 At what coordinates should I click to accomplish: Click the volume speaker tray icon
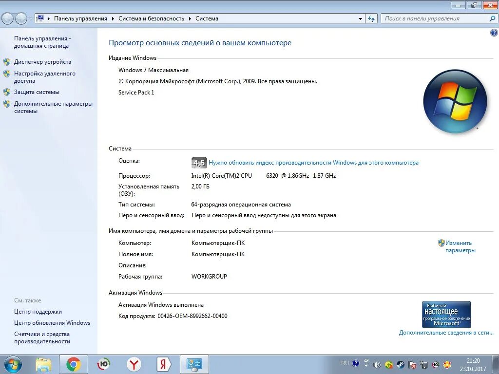tap(378, 364)
